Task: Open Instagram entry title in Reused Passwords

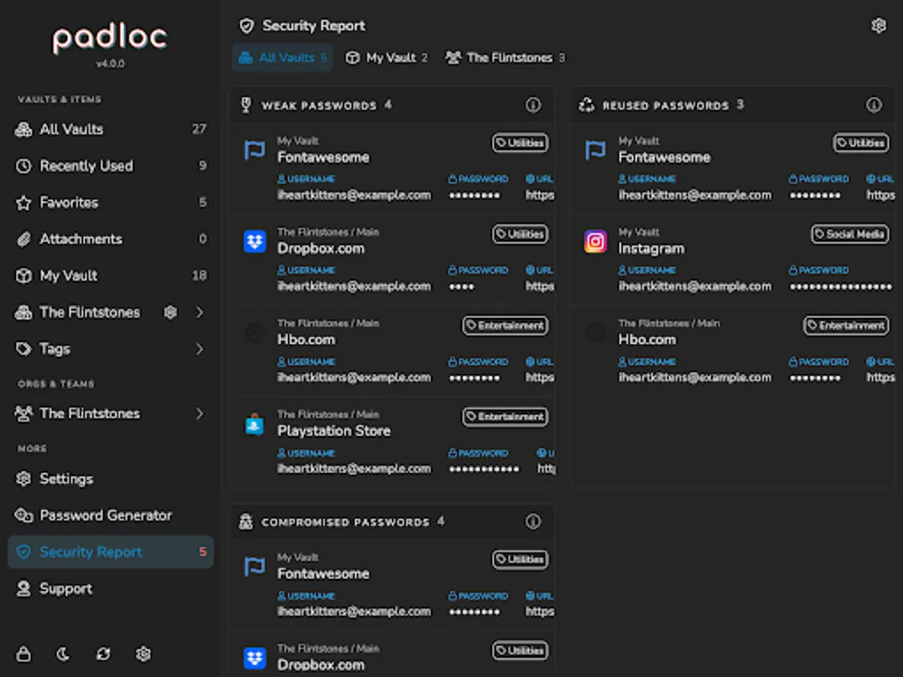Action: tap(651, 249)
